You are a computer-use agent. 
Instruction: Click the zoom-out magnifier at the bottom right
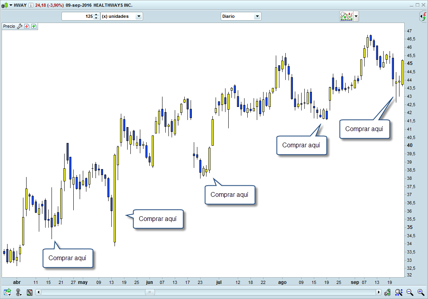409,292
